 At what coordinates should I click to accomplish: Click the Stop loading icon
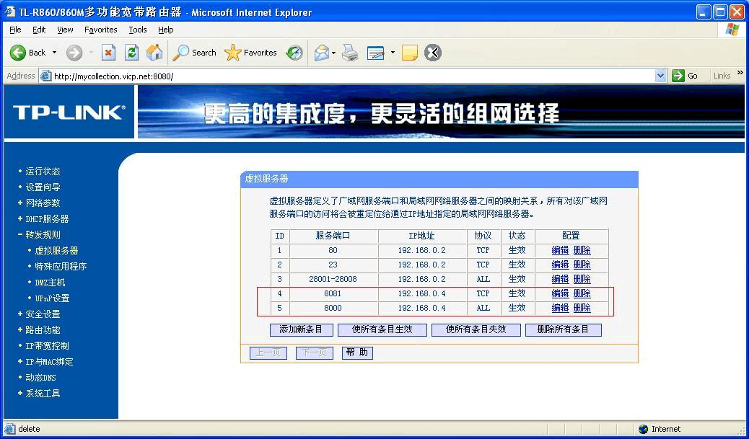pos(108,53)
